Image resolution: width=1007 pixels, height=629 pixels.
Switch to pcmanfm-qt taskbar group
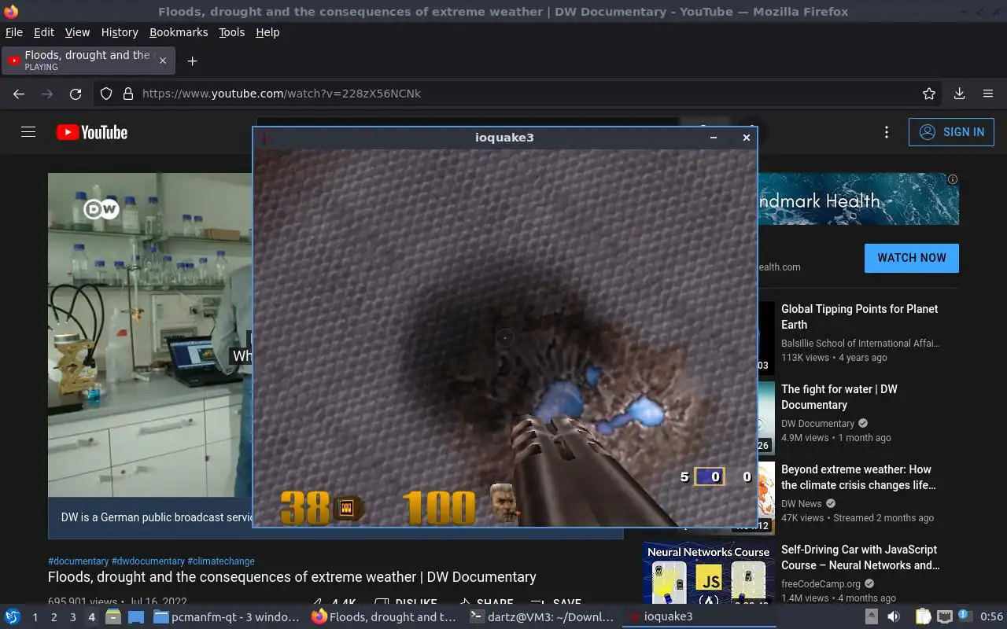click(227, 617)
